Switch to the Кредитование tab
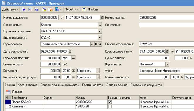Screen dimensions: 194x111 coord(27,85)
